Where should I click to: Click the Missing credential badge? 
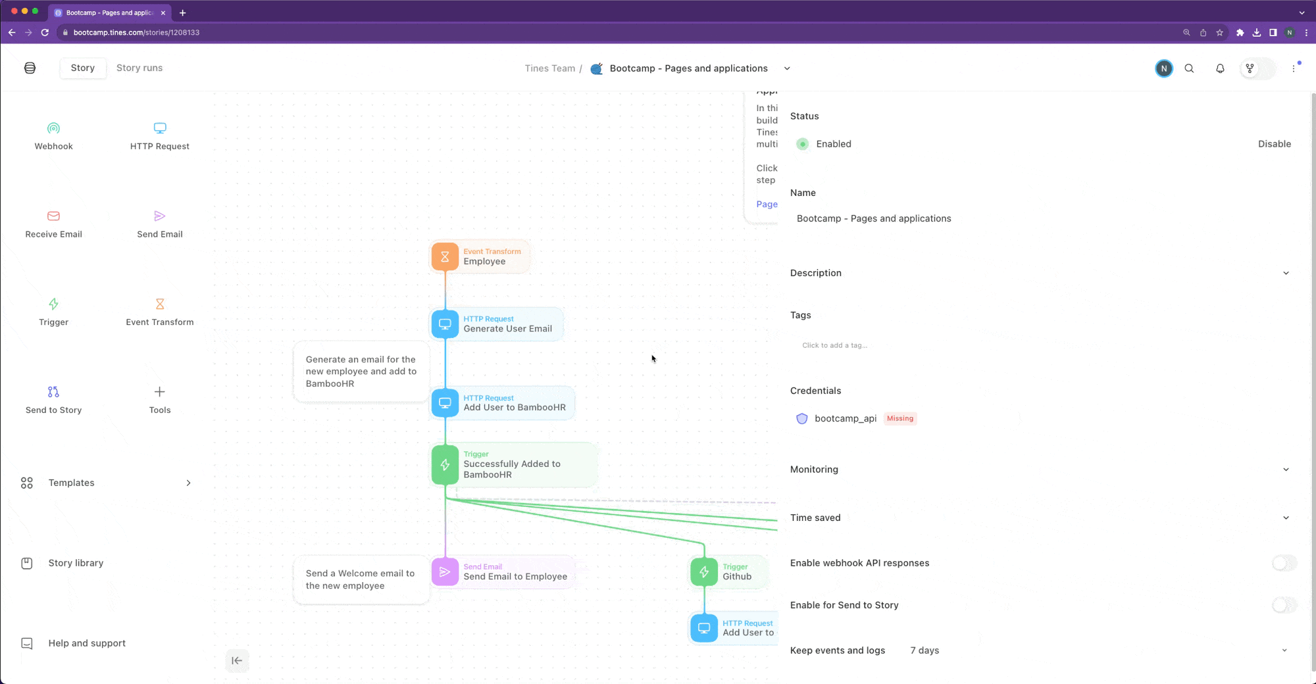tap(899, 418)
